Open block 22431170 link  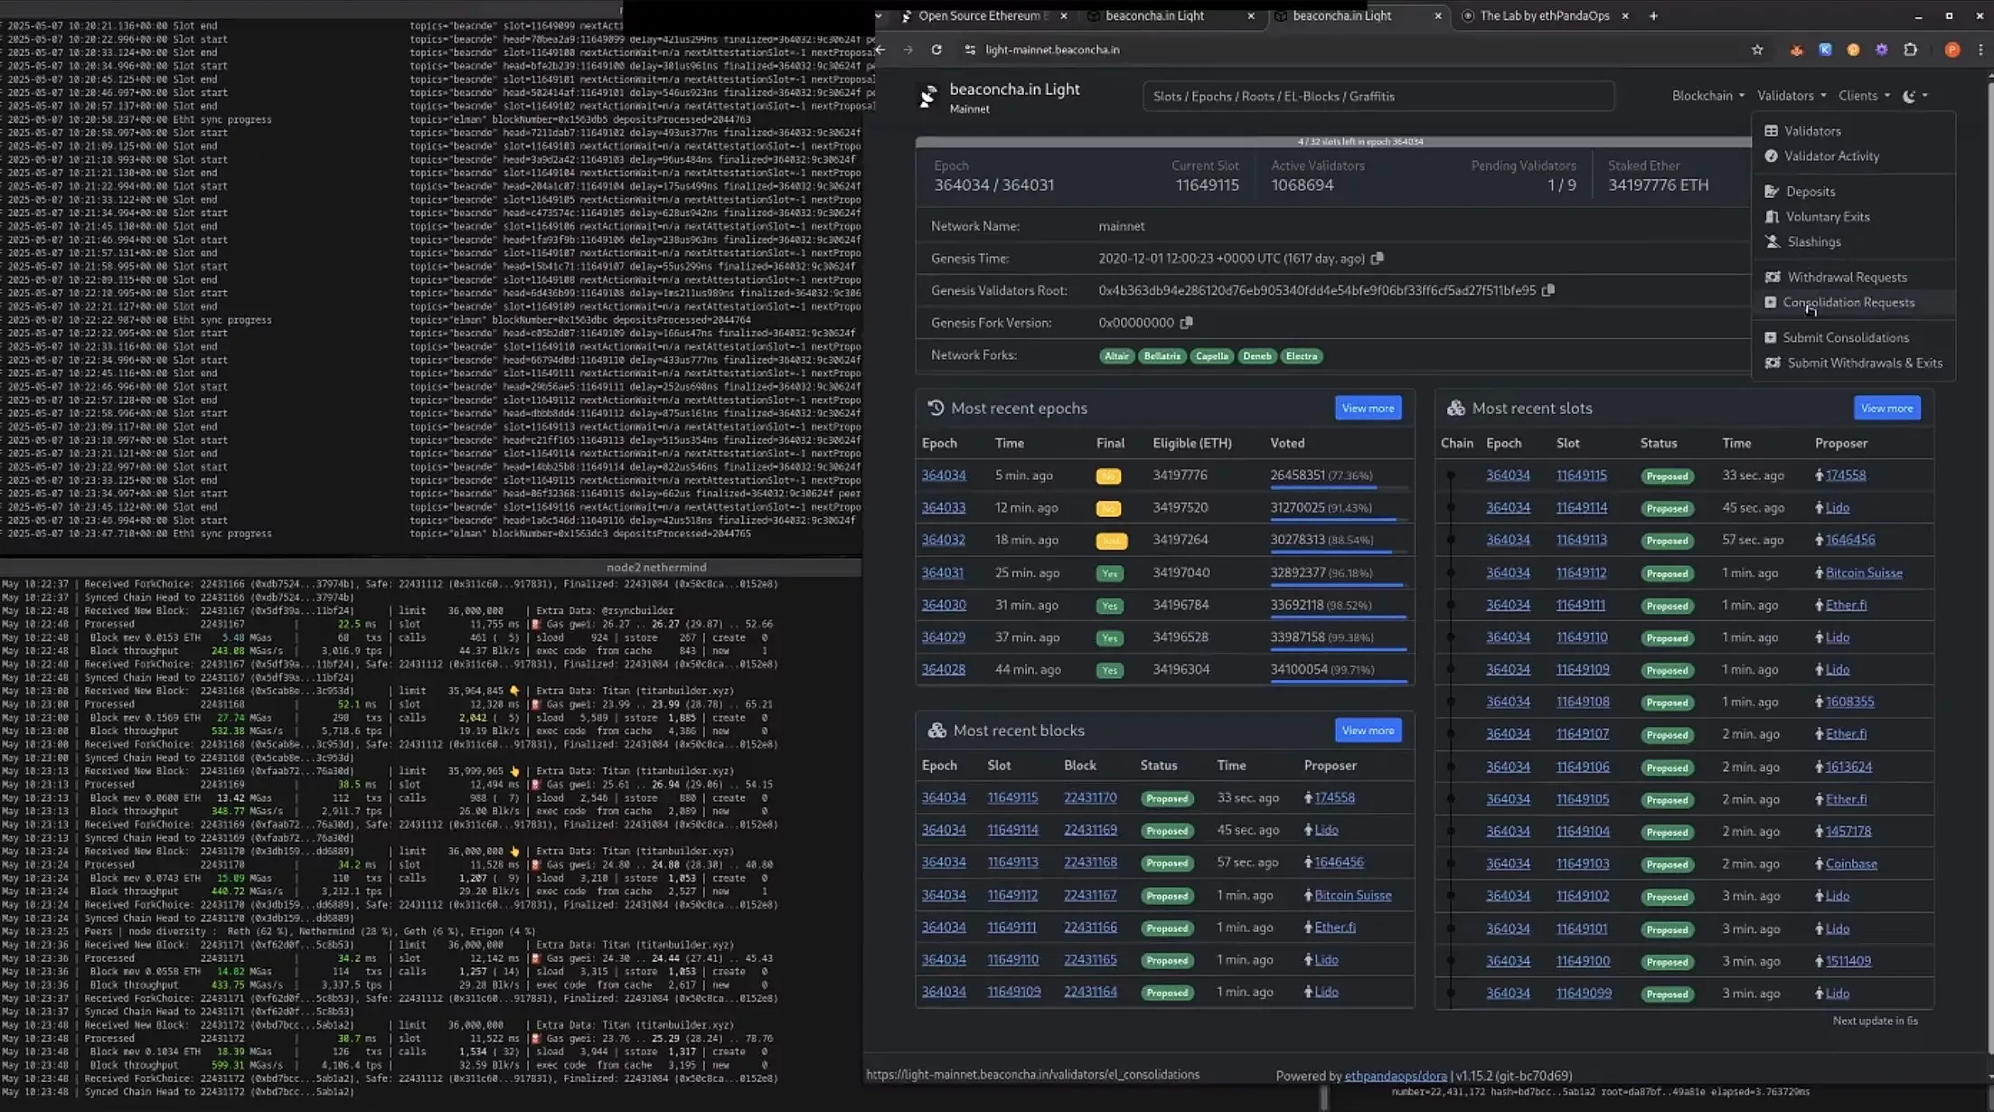tap(1090, 797)
